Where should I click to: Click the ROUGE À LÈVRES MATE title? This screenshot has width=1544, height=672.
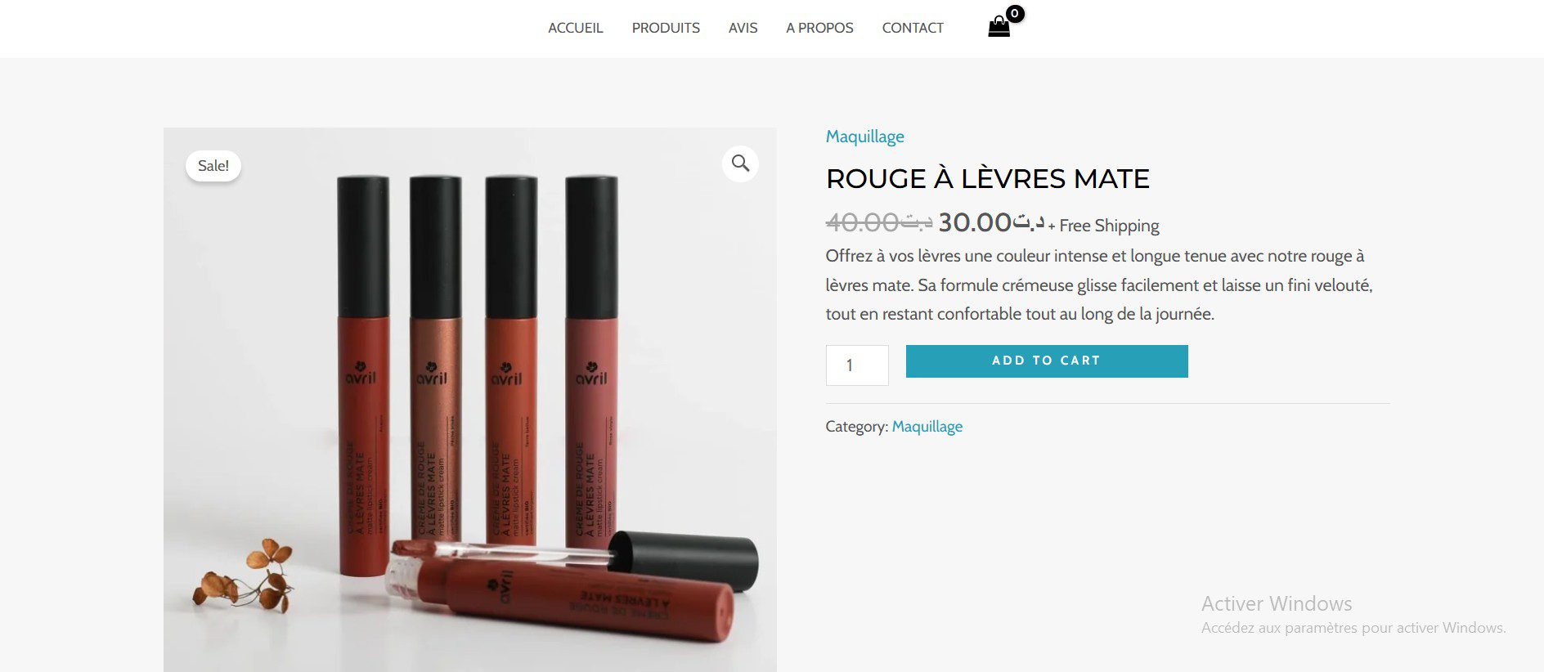pyautogui.click(x=988, y=178)
